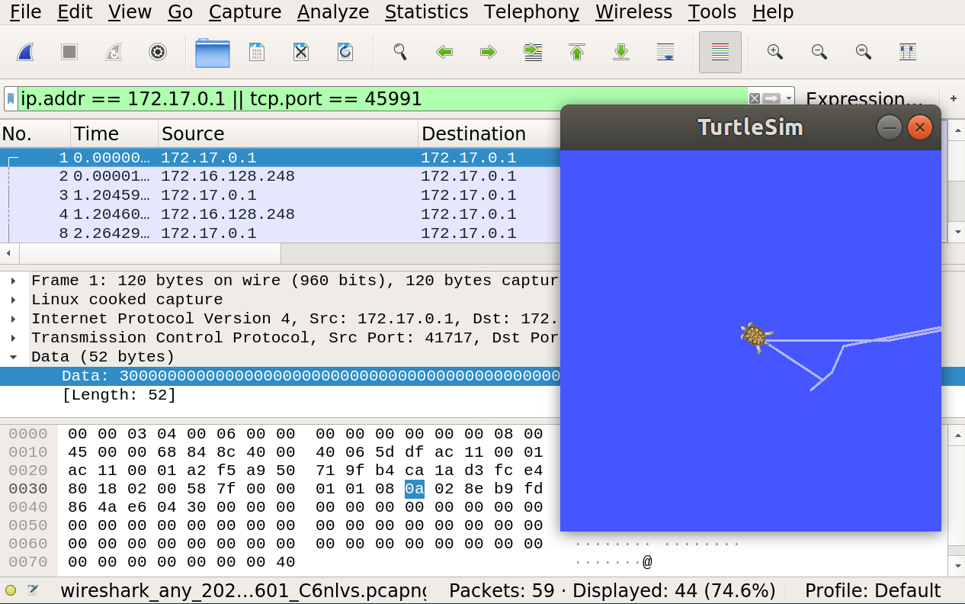965x604 pixels.
Task: Click inside the display filter input field
Action: (x=381, y=99)
